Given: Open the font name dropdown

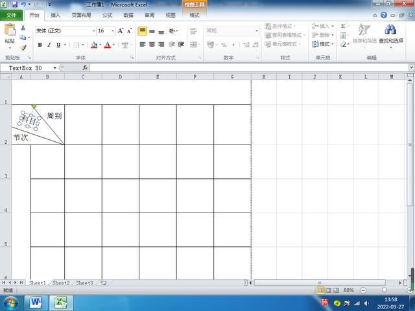Looking at the screenshot, I should click(x=93, y=31).
